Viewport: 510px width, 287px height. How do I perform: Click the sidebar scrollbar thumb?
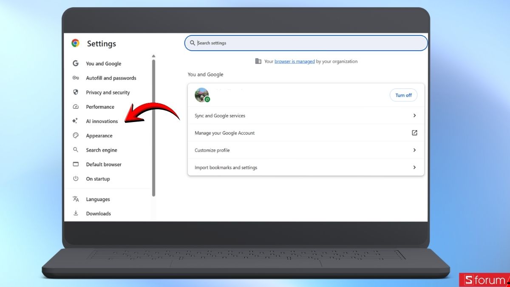point(153,128)
